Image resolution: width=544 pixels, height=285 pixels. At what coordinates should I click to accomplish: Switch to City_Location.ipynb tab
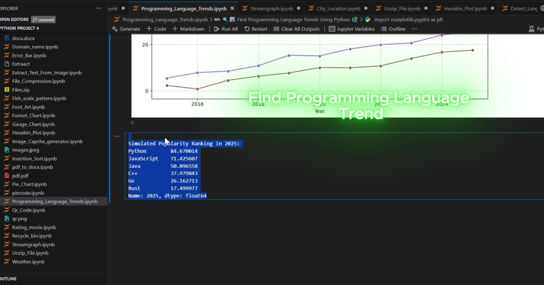(338, 8)
